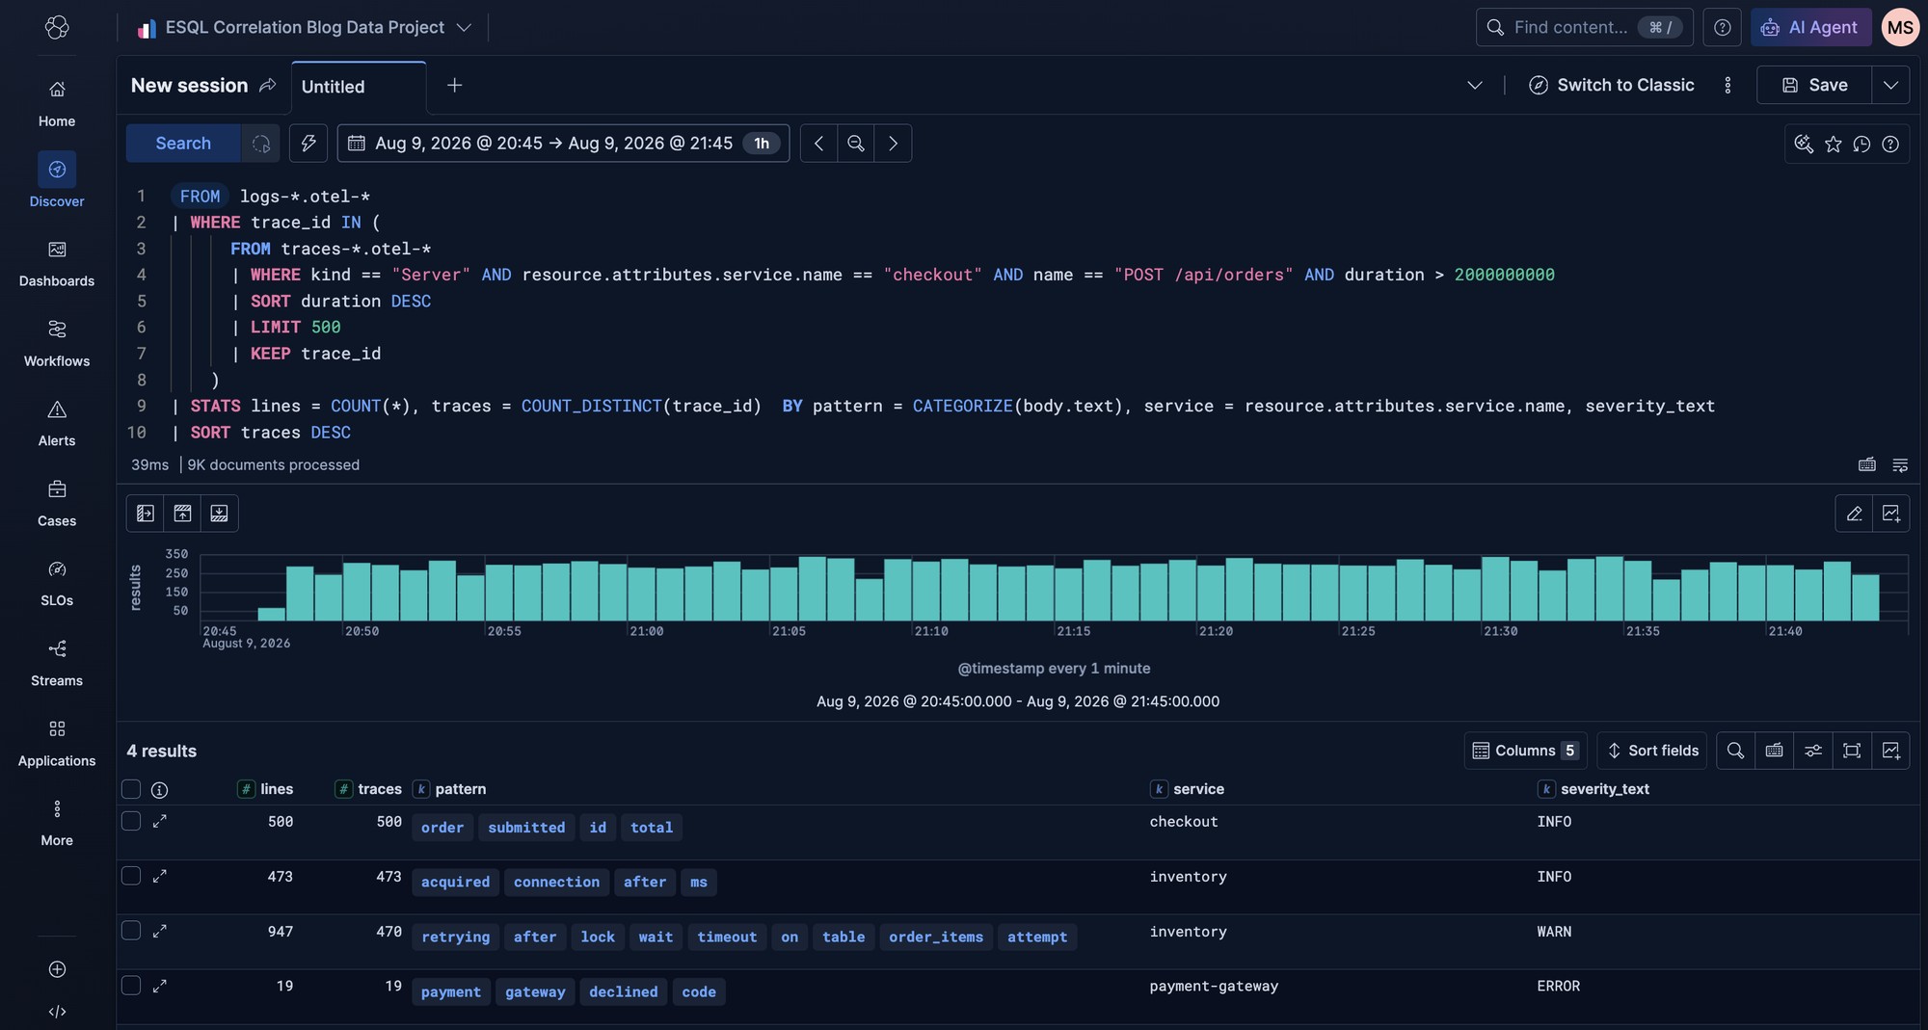Image resolution: width=1928 pixels, height=1030 pixels.
Task: Expand the inventory WARN row details
Action: point(160,931)
